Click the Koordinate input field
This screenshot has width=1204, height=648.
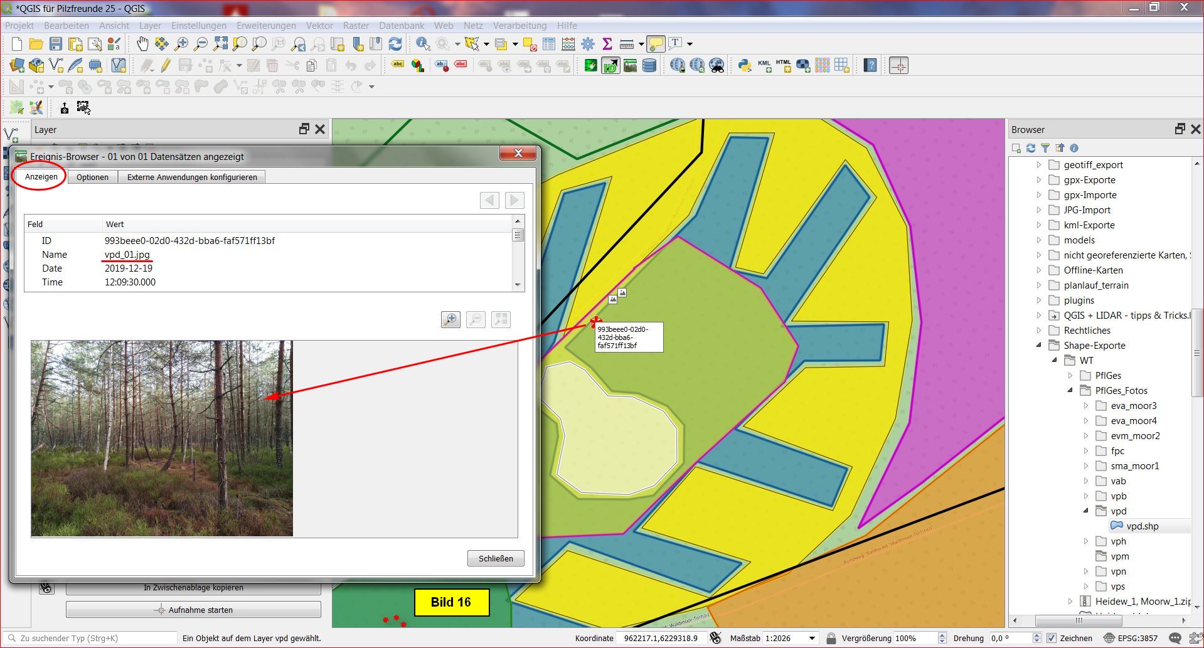(x=661, y=638)
